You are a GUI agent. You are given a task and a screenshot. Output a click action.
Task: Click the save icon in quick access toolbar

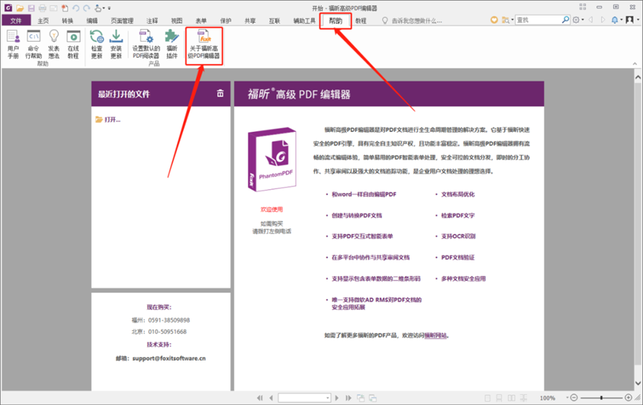[x=31, y=7]
